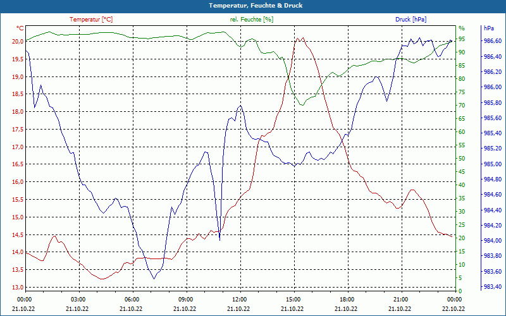Click the 985,60 pressure axis value
This screenshot has height=316, width=506.
click(493, 118)
